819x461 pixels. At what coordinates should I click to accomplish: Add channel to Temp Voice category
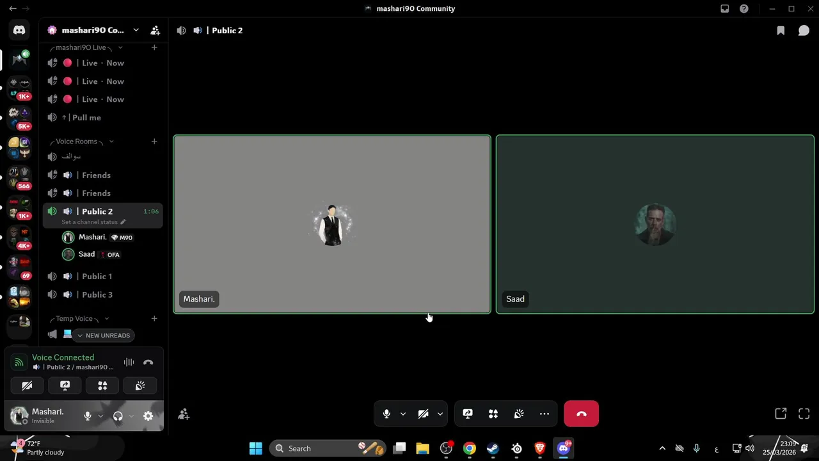point(154,318)
